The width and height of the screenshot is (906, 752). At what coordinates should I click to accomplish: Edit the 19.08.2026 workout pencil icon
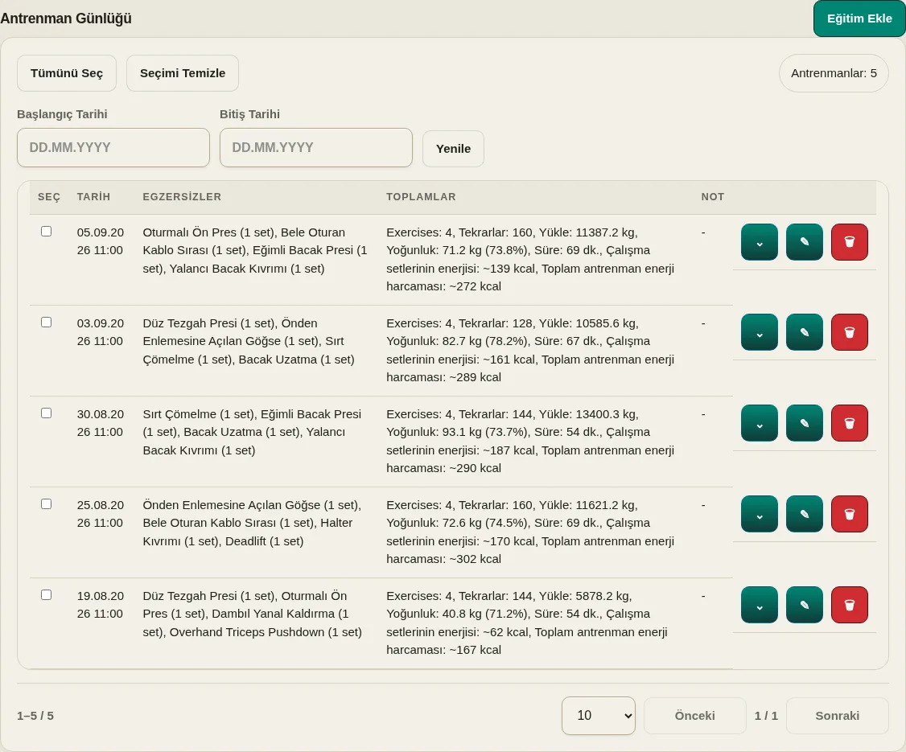(805, 605)
